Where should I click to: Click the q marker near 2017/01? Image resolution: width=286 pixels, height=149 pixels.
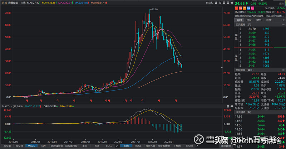click(x=74, y=100)
